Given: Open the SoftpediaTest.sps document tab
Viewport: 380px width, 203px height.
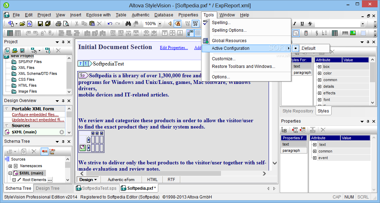Looking at the screenshot, I should (x=96, y=188).
